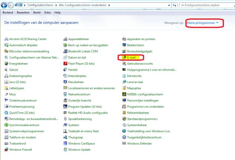Open the Indexeringsopties item
The width and height of the screenshot is (235, 160).
point(18,76)
